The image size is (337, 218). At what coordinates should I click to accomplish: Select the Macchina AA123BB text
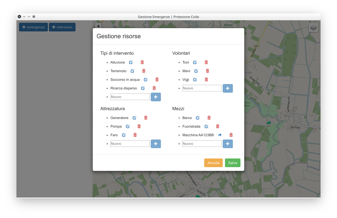[198, 135]
